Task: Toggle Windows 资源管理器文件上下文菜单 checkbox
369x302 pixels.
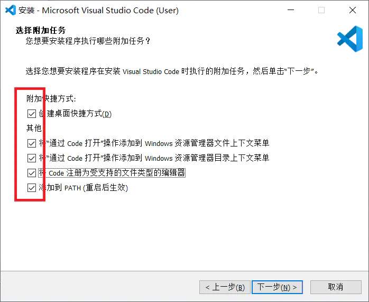Action: click(x=32, y=143)
